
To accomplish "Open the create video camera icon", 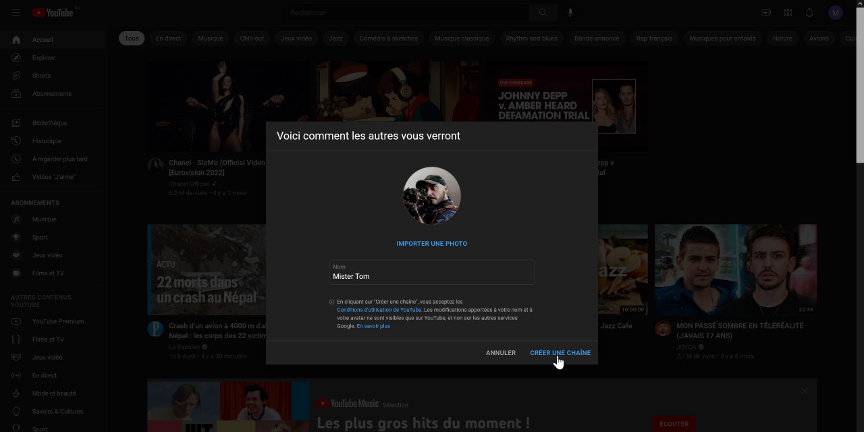I will click(766, 13).
